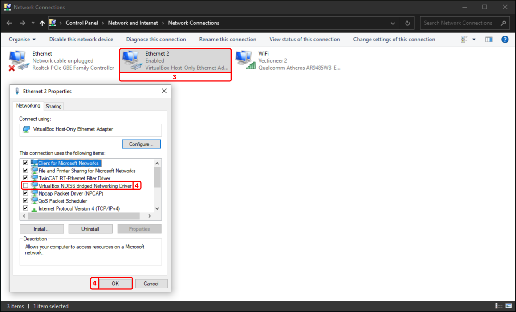Click the greyed Properties button
This screenshot has height=312, width=516.
coord(139,229)
